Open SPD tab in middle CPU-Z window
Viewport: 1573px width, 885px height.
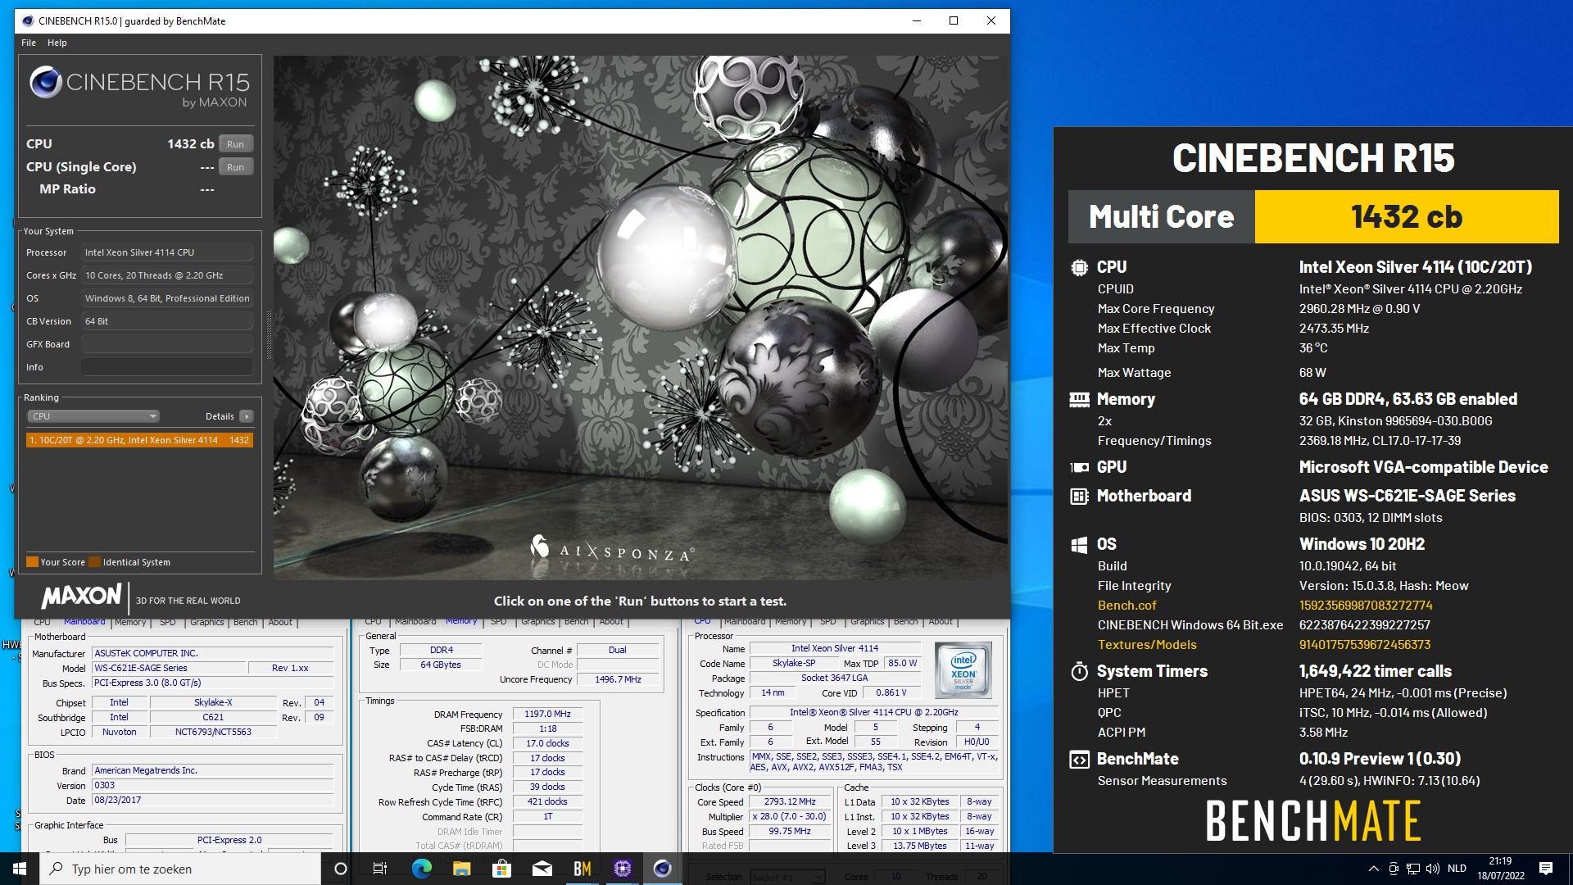(x=499, y=622)
